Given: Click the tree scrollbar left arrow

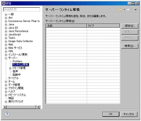Looking at the screenshot, I should pyautogui.click(x=5, y=107).
